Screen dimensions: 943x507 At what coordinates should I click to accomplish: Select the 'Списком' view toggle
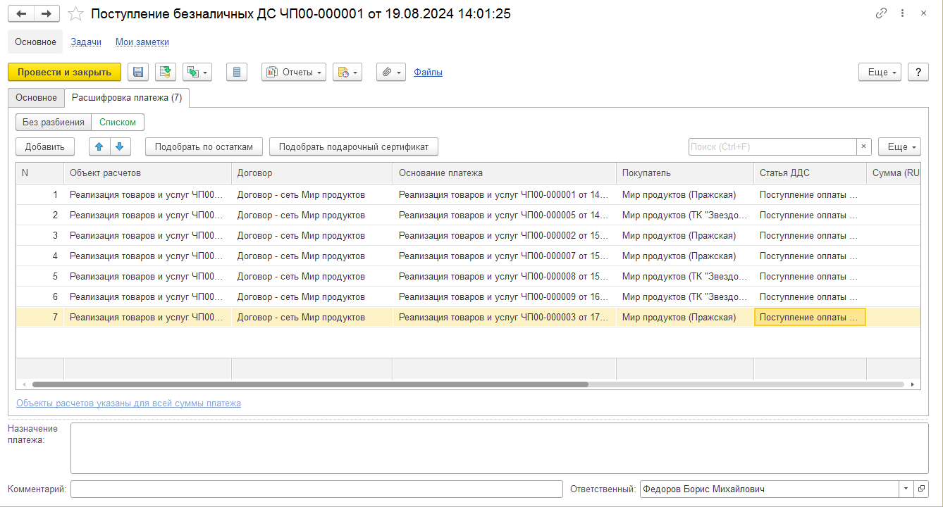pyautogui.click(x=118, y=122)
